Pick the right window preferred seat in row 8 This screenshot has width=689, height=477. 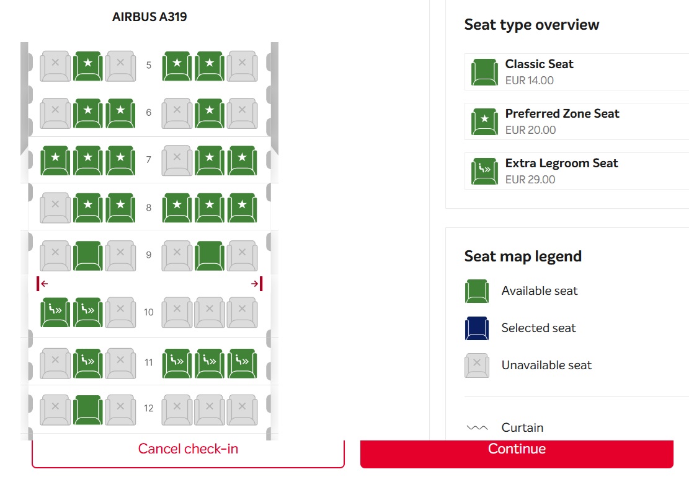(x=242, y=208)
